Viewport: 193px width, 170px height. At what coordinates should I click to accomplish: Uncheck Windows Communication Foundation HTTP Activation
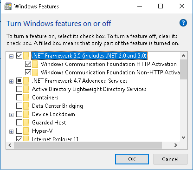[x=28, y=64]
